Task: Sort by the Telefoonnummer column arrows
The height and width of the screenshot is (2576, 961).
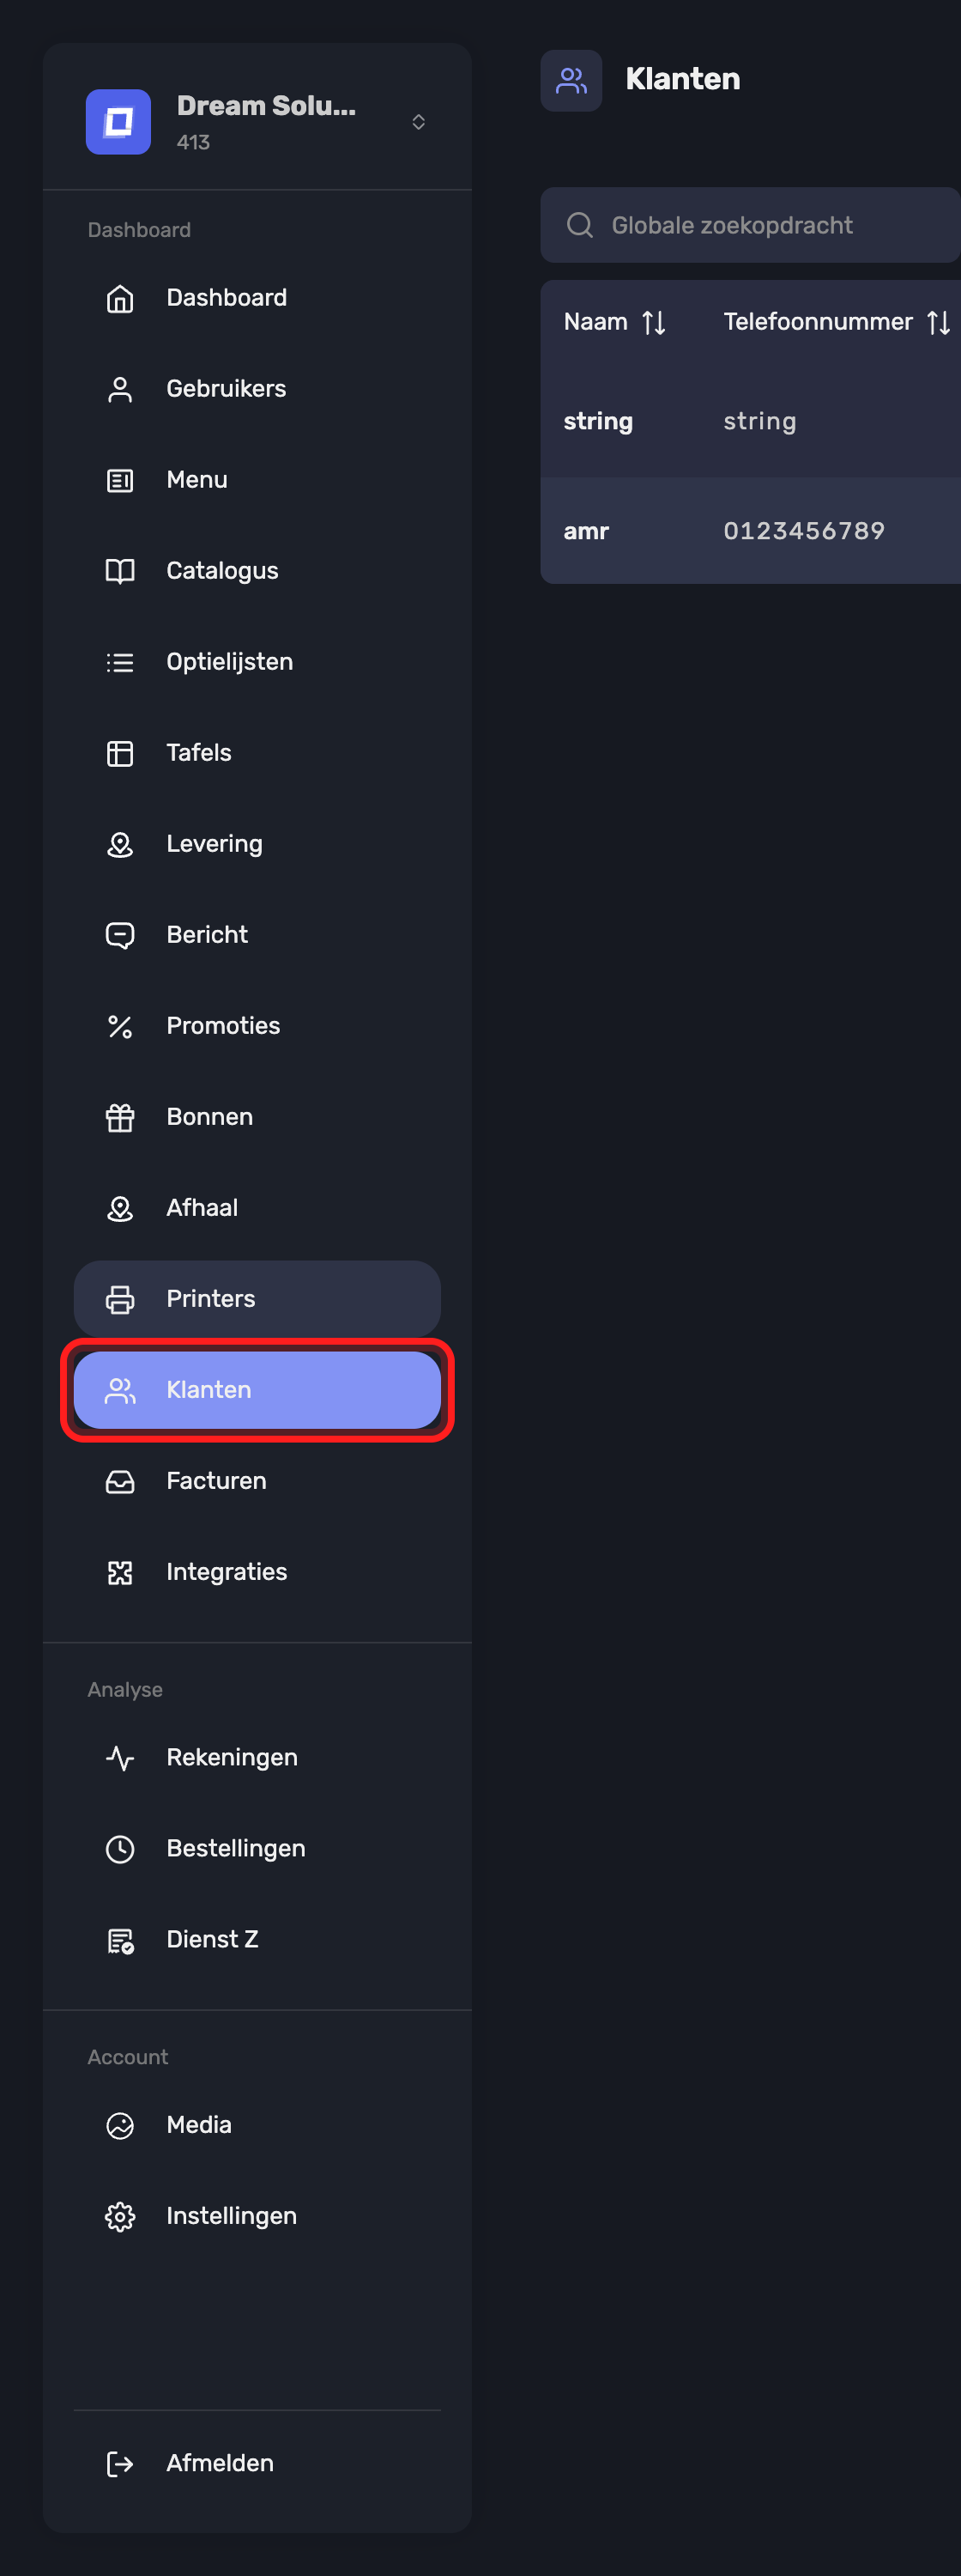Action: [938, 322]
